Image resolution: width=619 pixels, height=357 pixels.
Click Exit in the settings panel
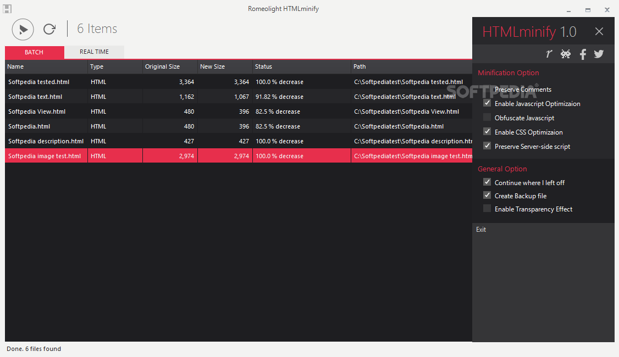coord(481,230)
